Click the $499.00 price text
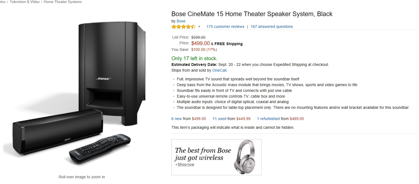This screenshot has height=184, width=419. point(200,43)
